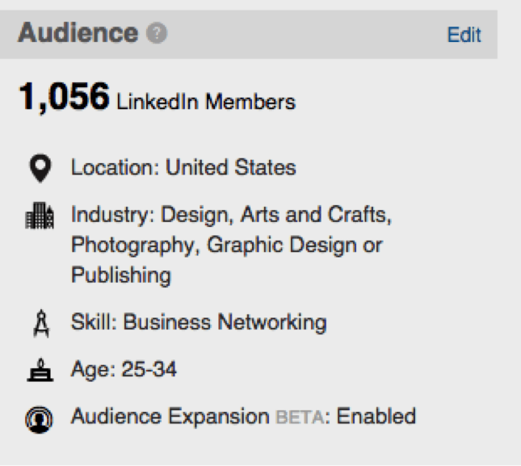Click the Edit link in Audience header
521x466 pixels.
(464, 35)
